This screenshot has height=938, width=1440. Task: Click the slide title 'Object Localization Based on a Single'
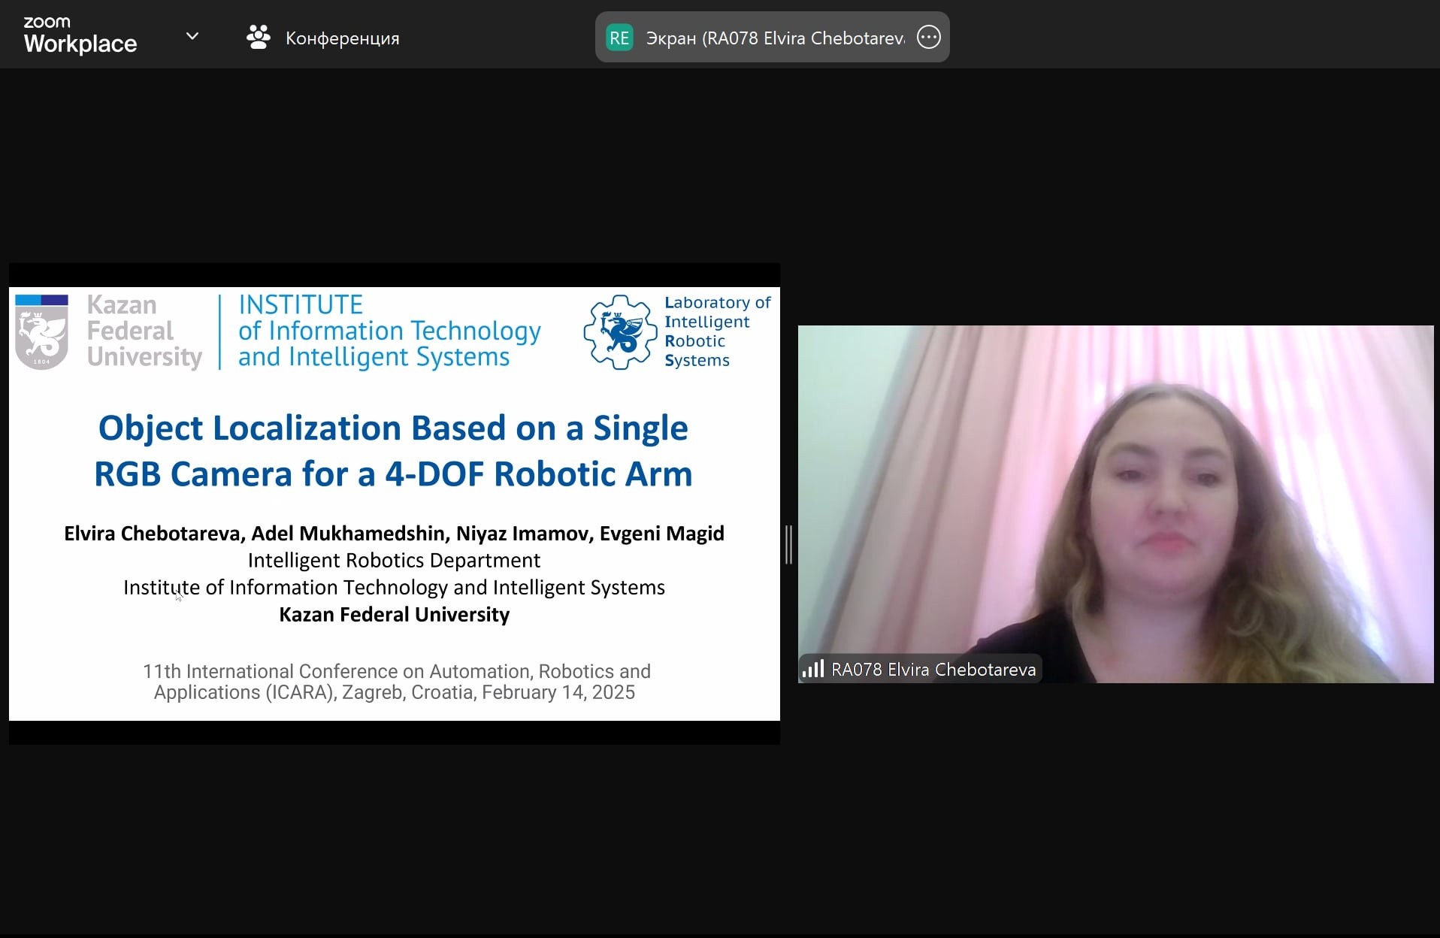click(393, 428)
